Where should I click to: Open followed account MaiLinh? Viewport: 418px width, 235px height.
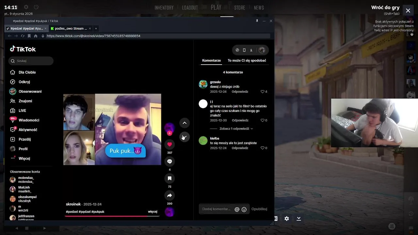[x=21, y=189]
